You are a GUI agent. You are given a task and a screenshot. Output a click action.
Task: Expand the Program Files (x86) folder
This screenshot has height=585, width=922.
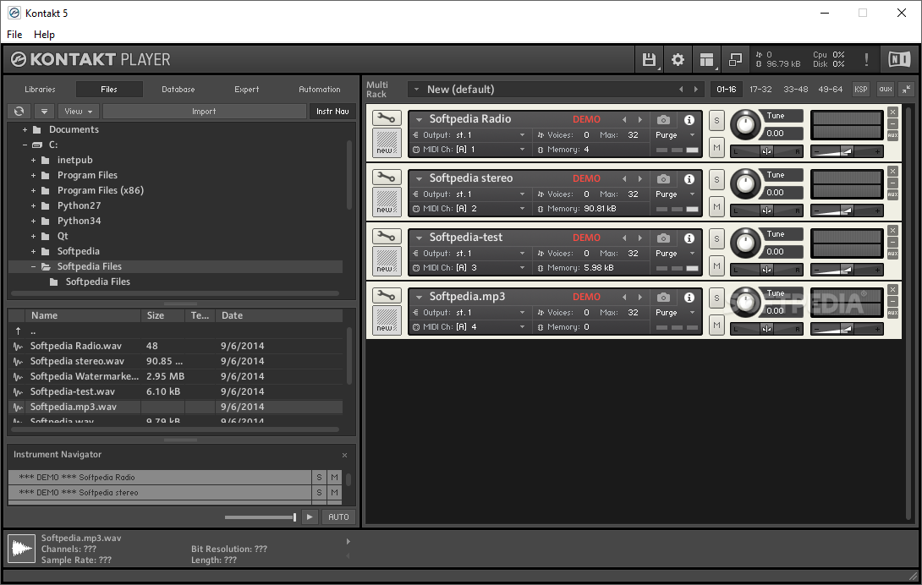pos(33,190)
